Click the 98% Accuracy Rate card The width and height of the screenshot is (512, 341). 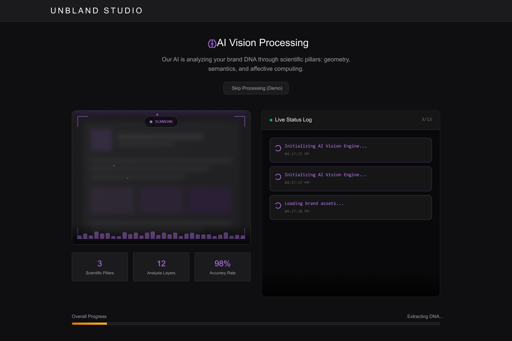[223, 267]
